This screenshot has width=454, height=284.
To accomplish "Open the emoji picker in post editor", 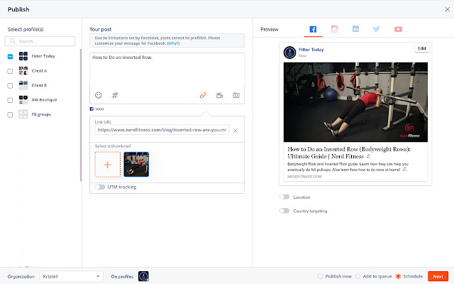I will pyautogui.click(x=99, y=95).
